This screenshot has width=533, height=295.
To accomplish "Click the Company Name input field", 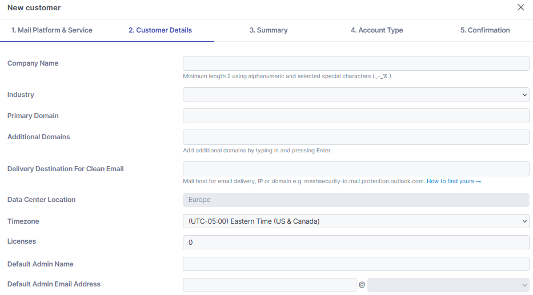I will 356,63.
